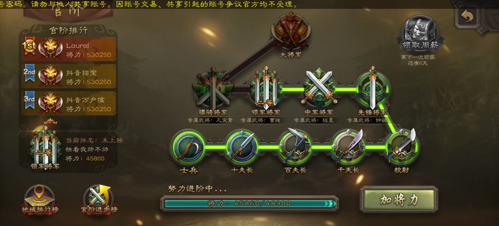The height and width of the screenshot is (226, 499).
Task: Open the 中军将军 rank icon
Action: click(x=319, y=88)
